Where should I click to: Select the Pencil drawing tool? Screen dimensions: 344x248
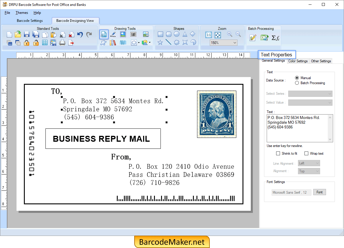[x=113, y=34]
